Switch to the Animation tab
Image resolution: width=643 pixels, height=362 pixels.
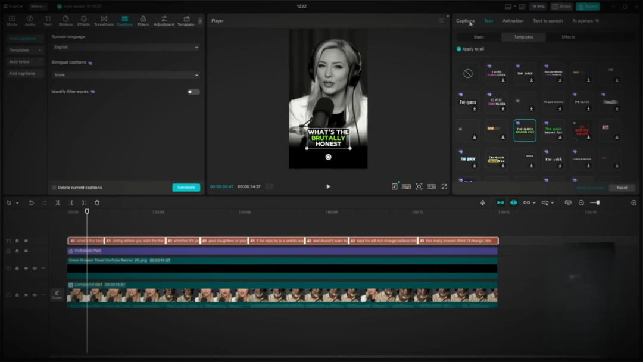pos(513,21)
